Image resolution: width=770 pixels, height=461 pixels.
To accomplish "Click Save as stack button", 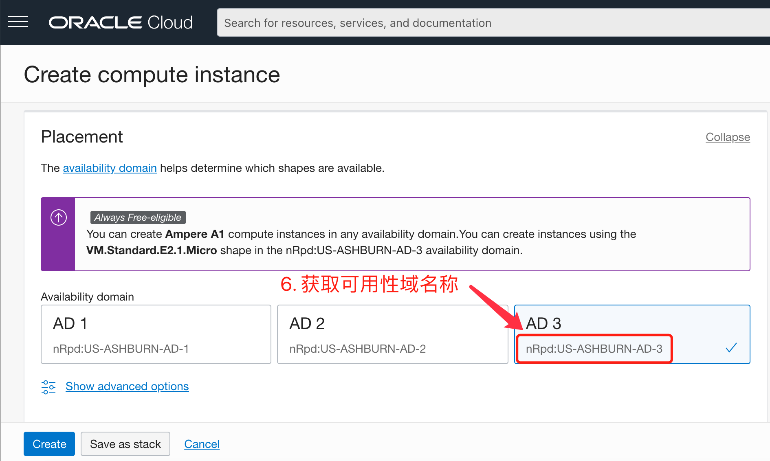I will click(125, 444).
